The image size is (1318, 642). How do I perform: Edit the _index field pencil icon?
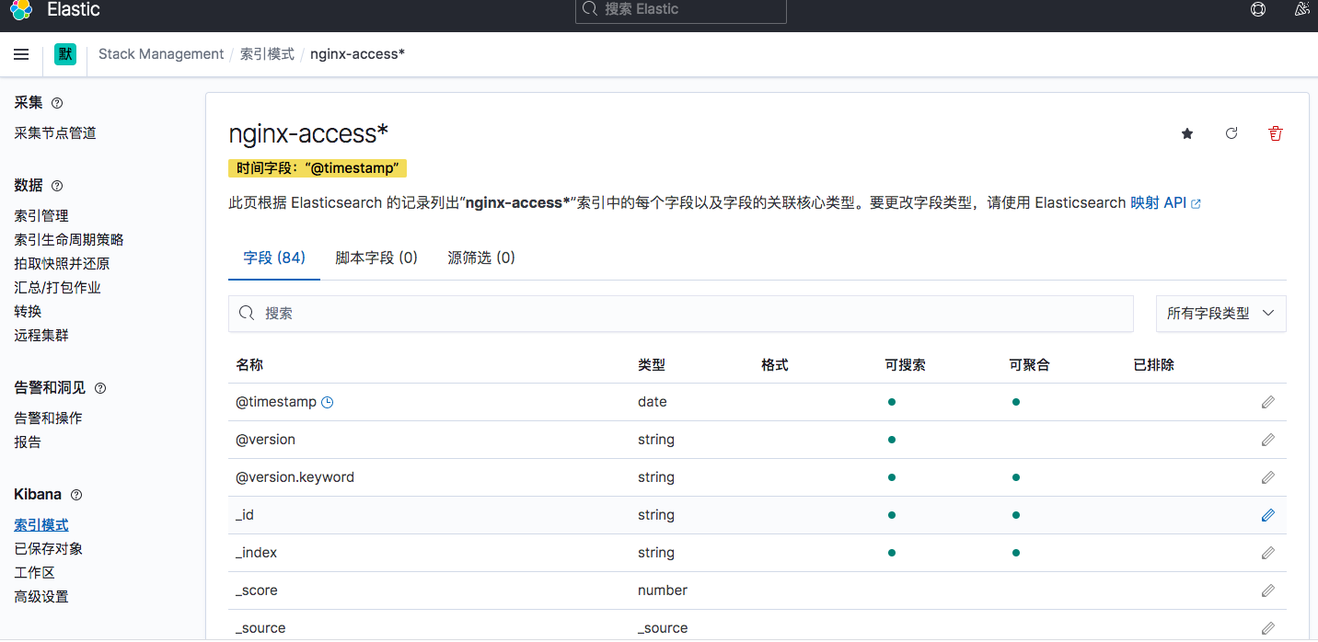click(x=1268, y=553)
